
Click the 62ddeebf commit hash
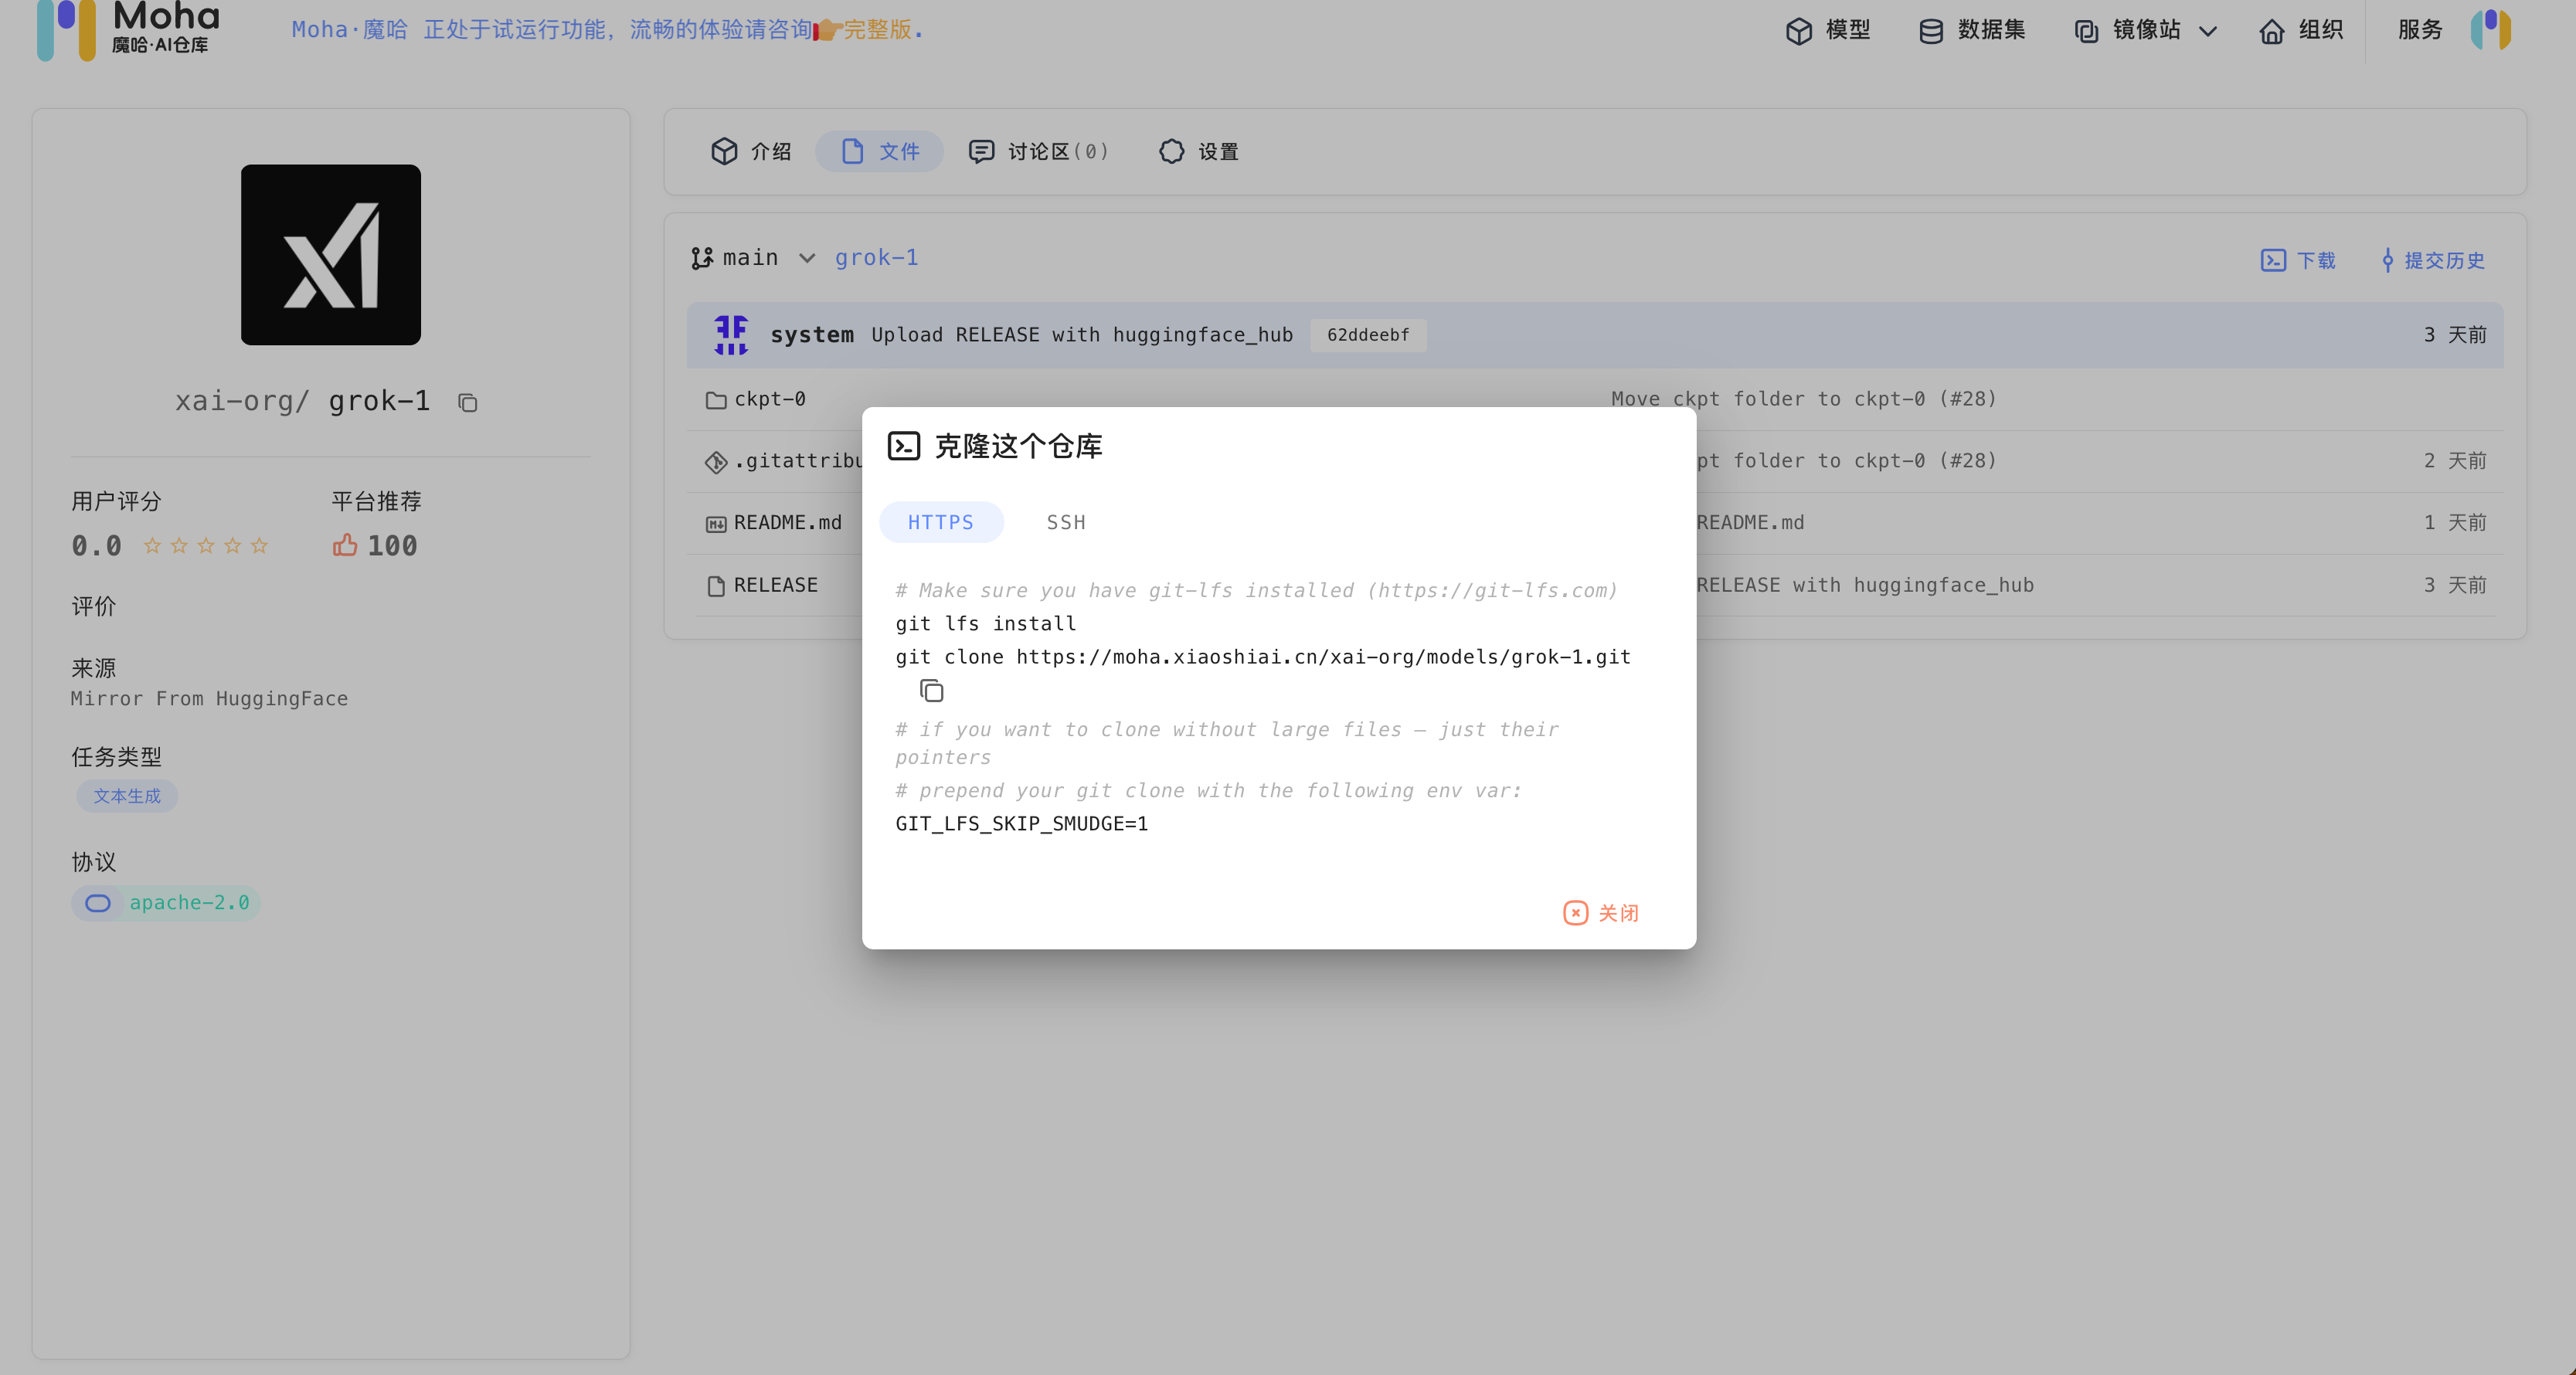(1367, 335)
